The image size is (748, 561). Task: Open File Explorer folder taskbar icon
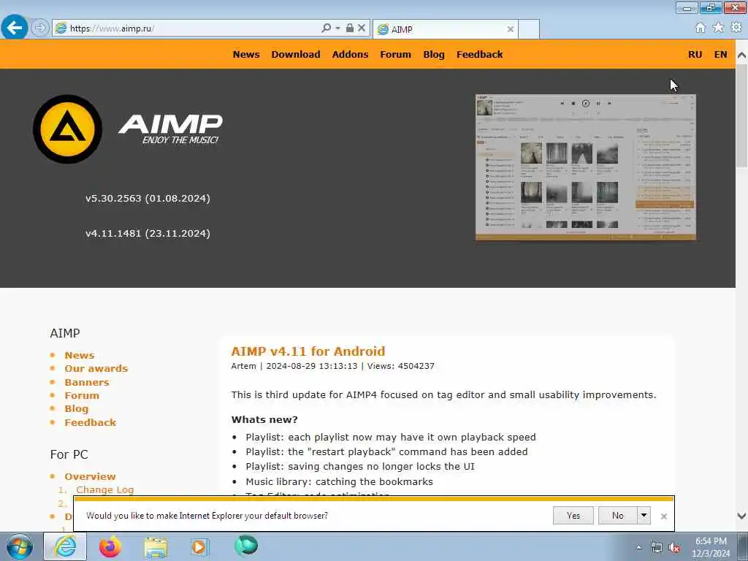156,546
